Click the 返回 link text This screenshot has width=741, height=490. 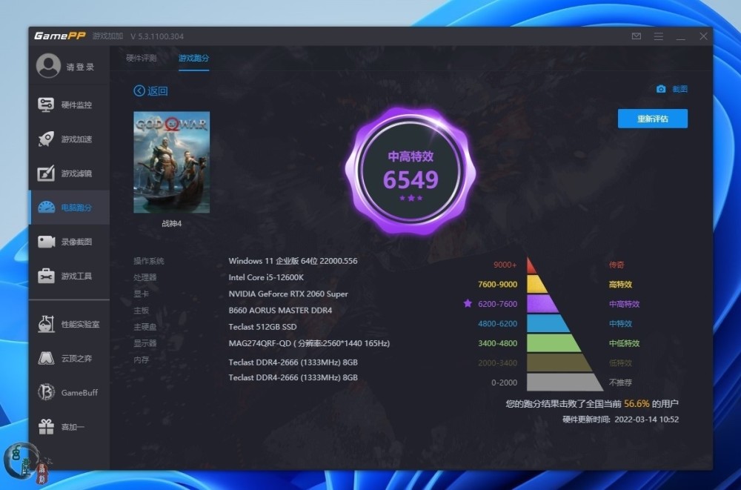158,91
